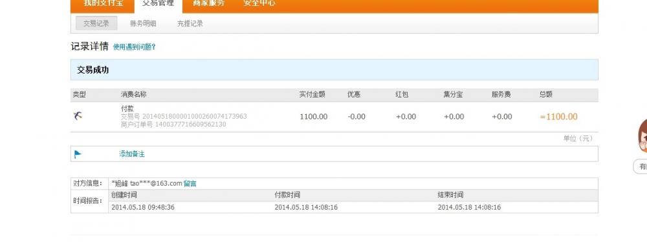The image size is (647, 242).
Task: Click the 交易号 transaction number text
Action: [x=184, y=116]
